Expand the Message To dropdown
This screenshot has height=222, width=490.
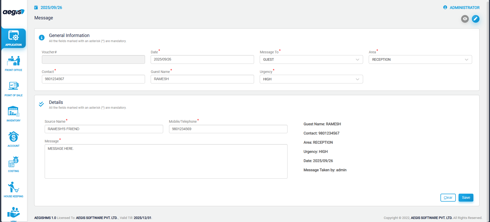point(311,59)
